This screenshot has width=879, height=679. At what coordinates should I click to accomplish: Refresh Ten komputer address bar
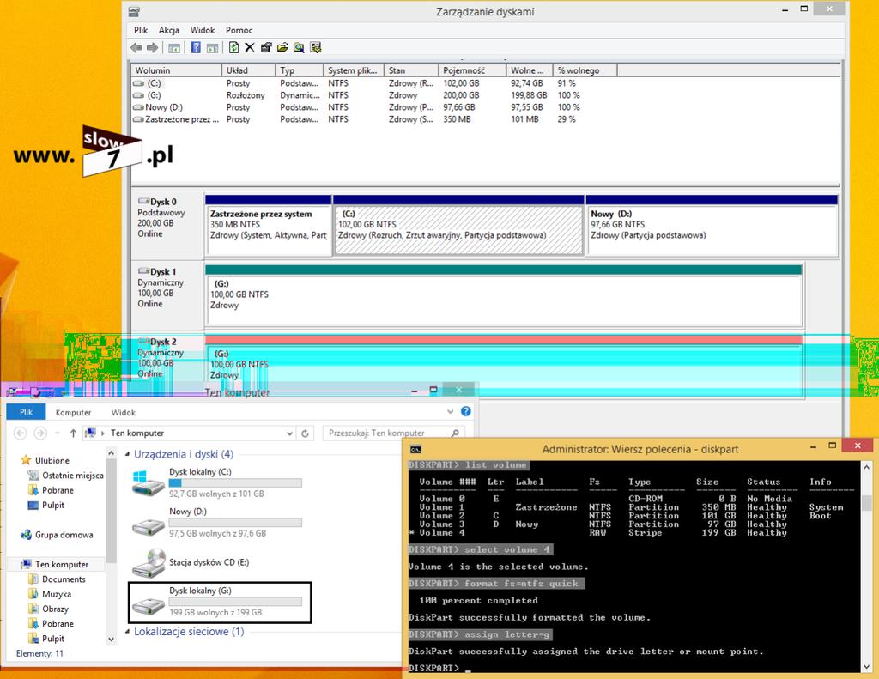click(305, 433)
